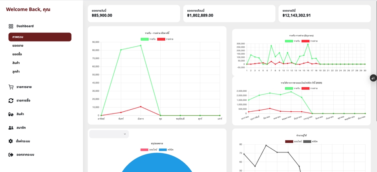This screenshot has height=172, width=377.
Task: Click the "90,000" axis label in weekly chart
Action: click(x=96, y=42)
